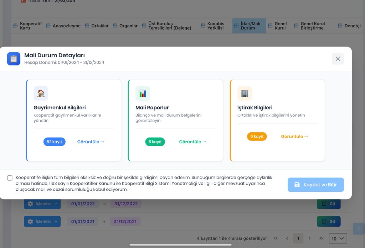
Task: Click the scroll-to-top arrow button
Action: pyautogui.click(x=359, y=229)
